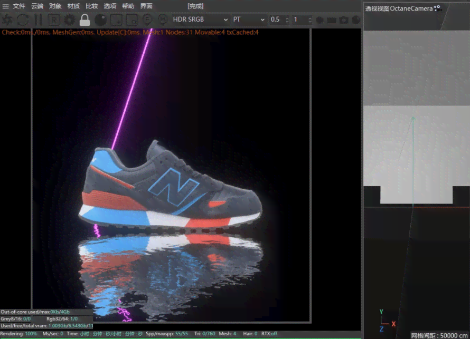Click the Grey8/16: 0/0 readout
Screen dimensions: 470x339
[x=16, y=318]
